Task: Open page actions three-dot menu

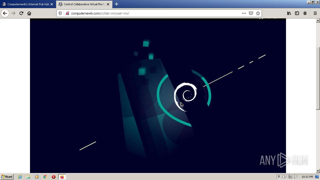Action: click(x=244, y=13)
